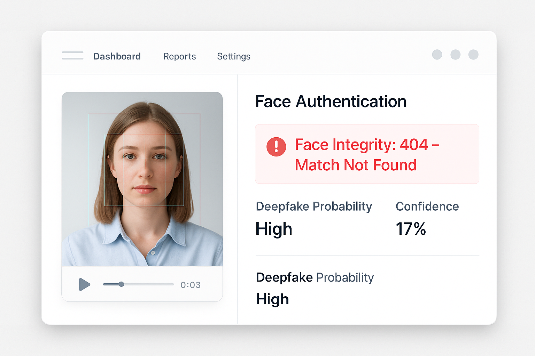The height and width of the screenshot is (356, 535).
Task: Click Deepfake Probability label beside Confidence
Action: tap(313, 207)
